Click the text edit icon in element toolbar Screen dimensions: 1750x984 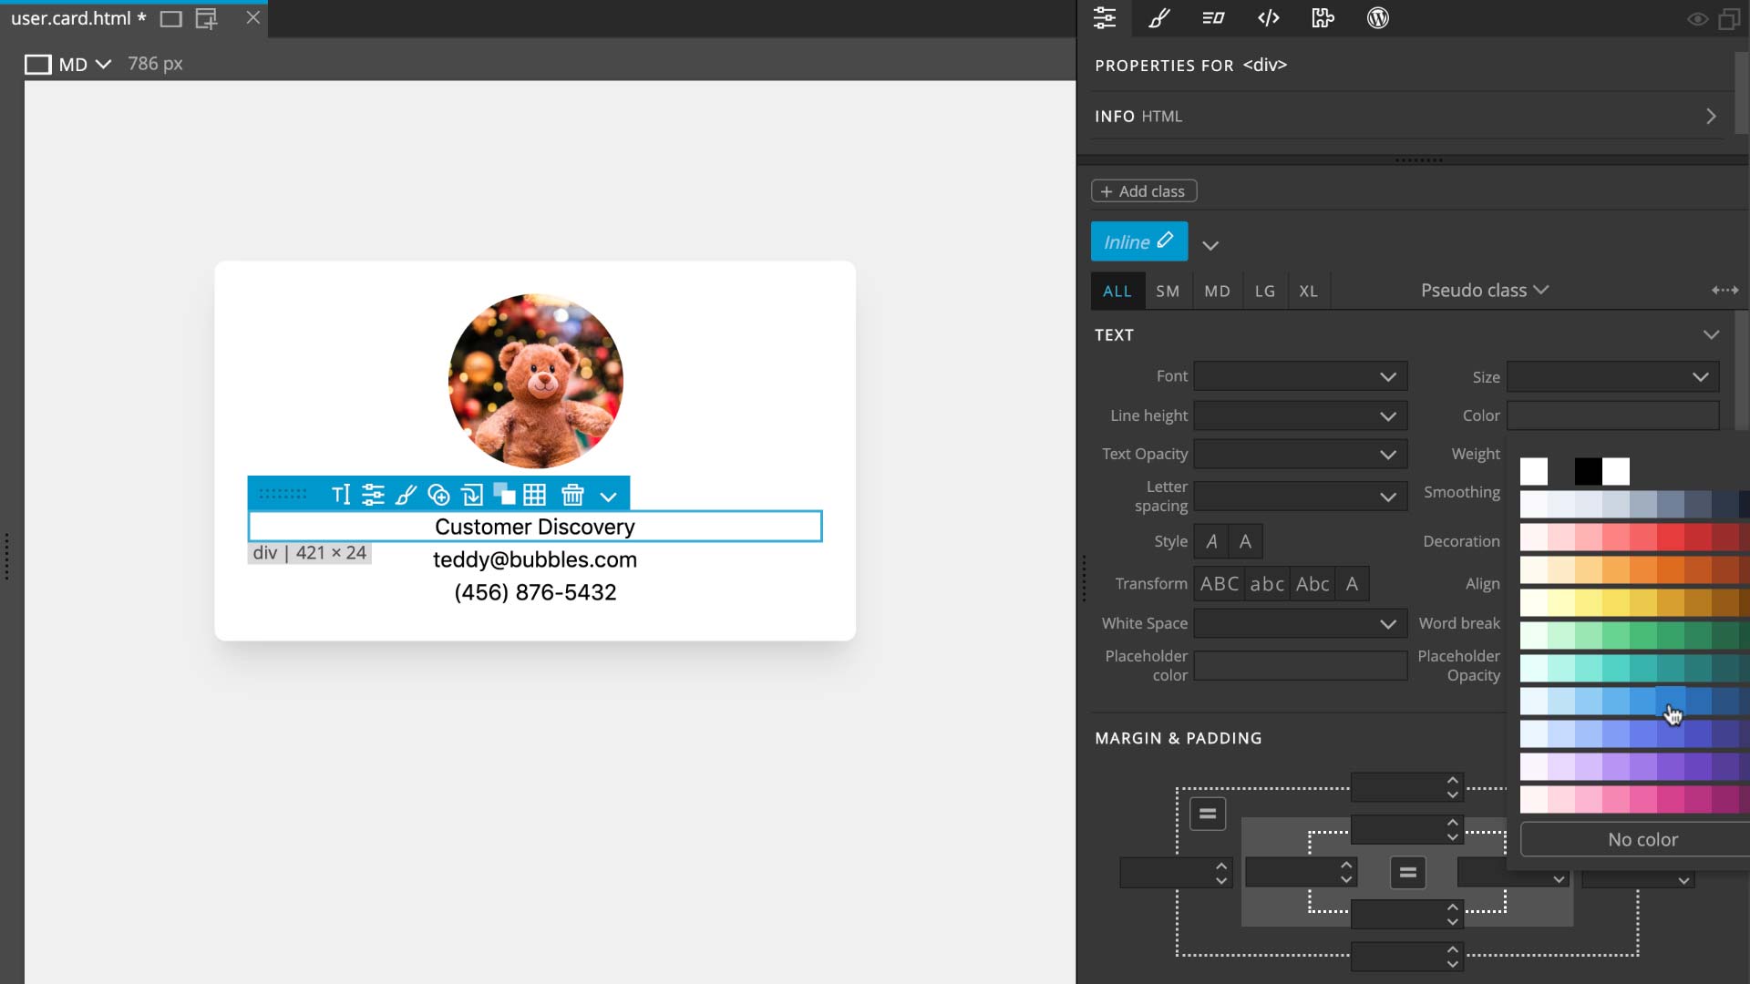[341, 495]
